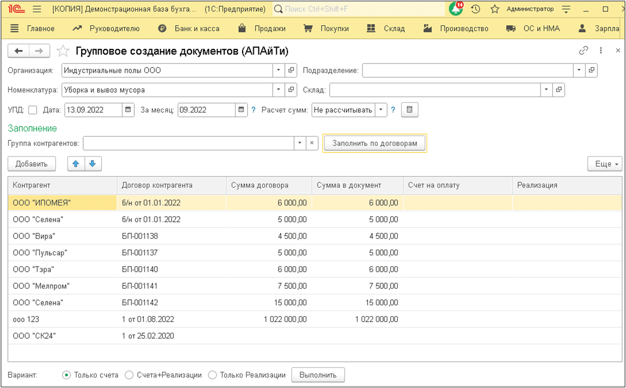Viewport: 626px width, 388px height.
Task: Move row down with blue arrow
Action: point(93,164)
